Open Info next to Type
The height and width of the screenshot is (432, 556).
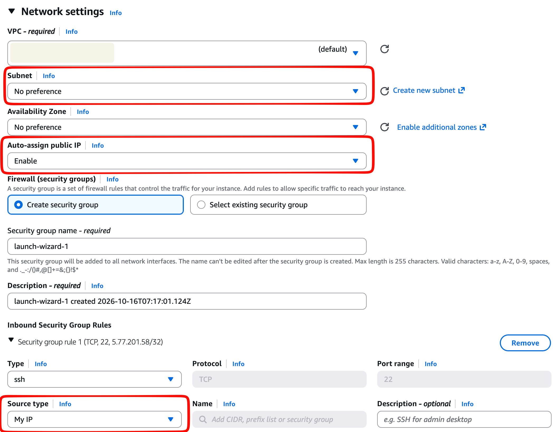[x=41, y=364]
